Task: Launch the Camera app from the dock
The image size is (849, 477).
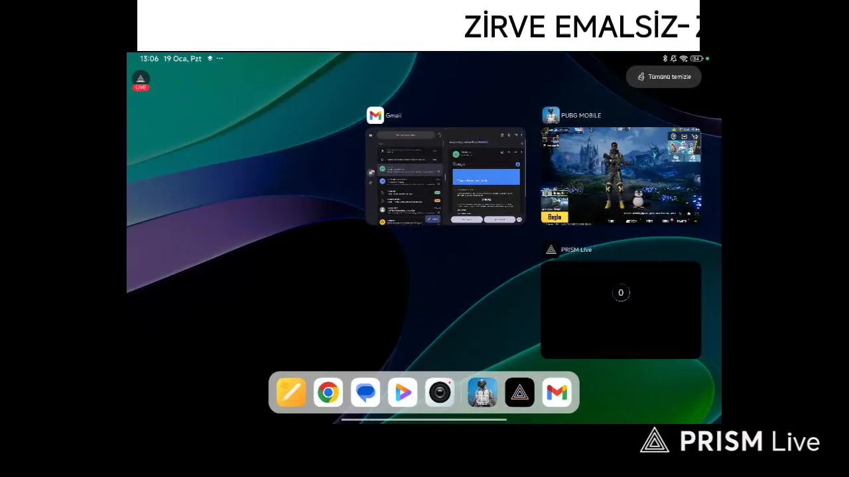Action: [x=440, y=393]
